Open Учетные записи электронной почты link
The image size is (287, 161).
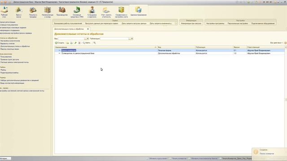14,62
